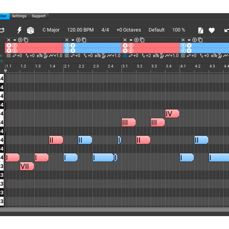Click the horizontal mirror icon in bar 1
Screen dimensions: 229x229
pos(40,56)
